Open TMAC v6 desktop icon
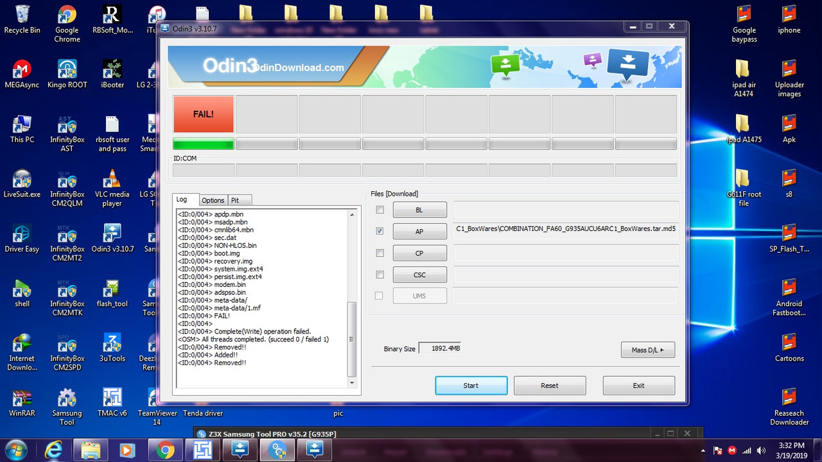822x462 pixels. (x=112, y=402)
